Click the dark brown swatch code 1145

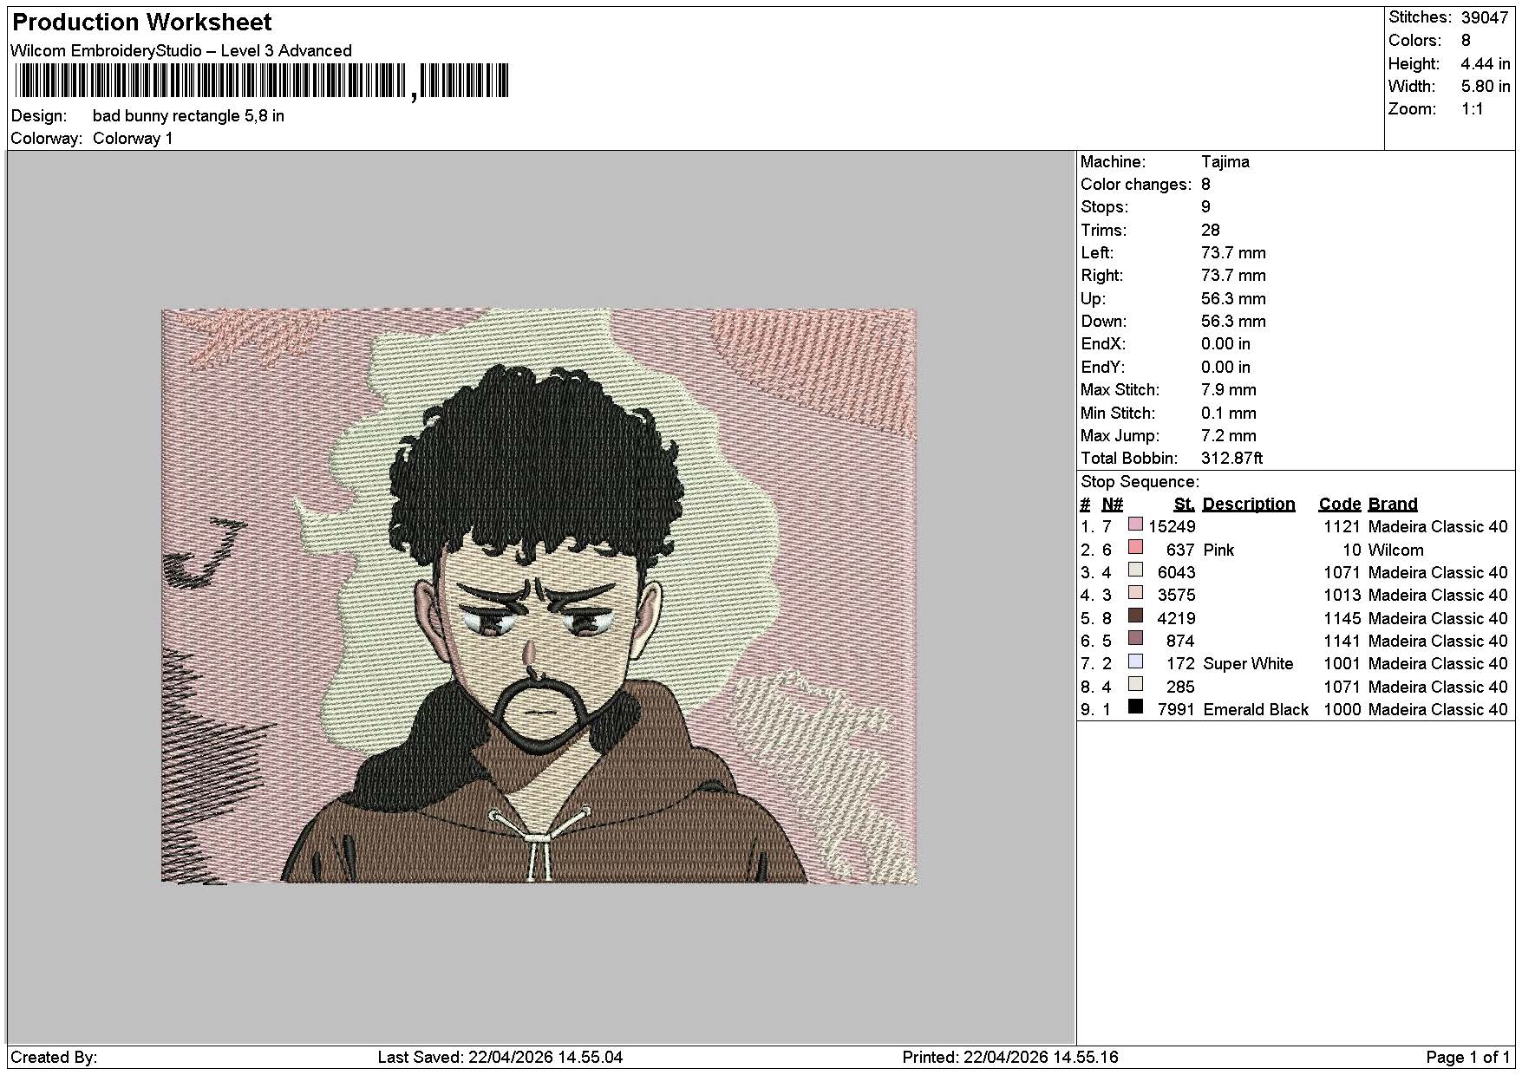pyautogui.click(x=1135, y=616)
